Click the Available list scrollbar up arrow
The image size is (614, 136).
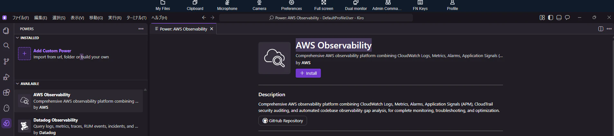[x=145, y=90]
